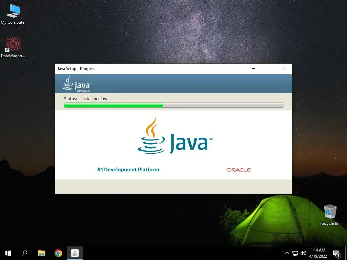This screenshot has width=347, height=260.
Task: Open the volume speaker tray icon
Action: 303,253
